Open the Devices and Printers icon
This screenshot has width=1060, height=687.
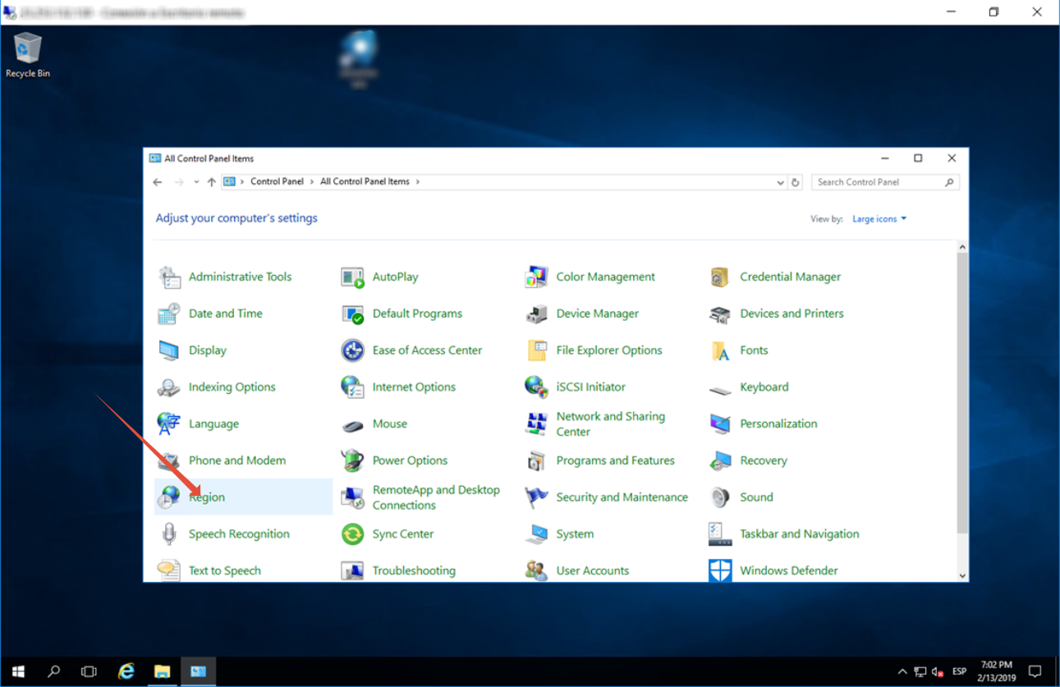[720, 314]
